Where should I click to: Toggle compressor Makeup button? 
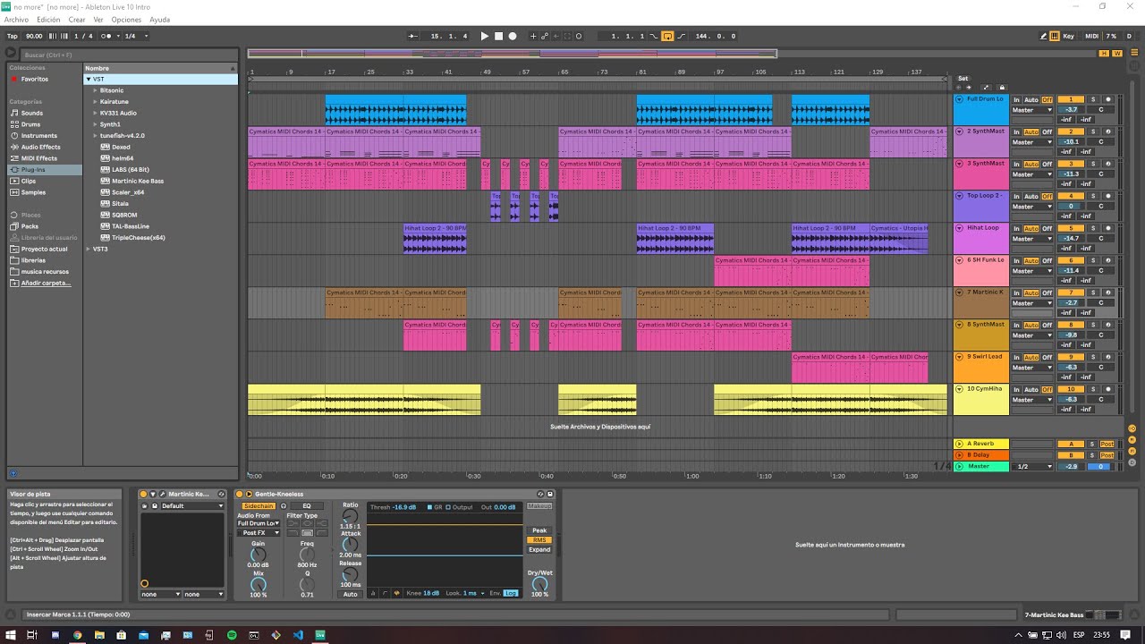(x=539, y=506)
